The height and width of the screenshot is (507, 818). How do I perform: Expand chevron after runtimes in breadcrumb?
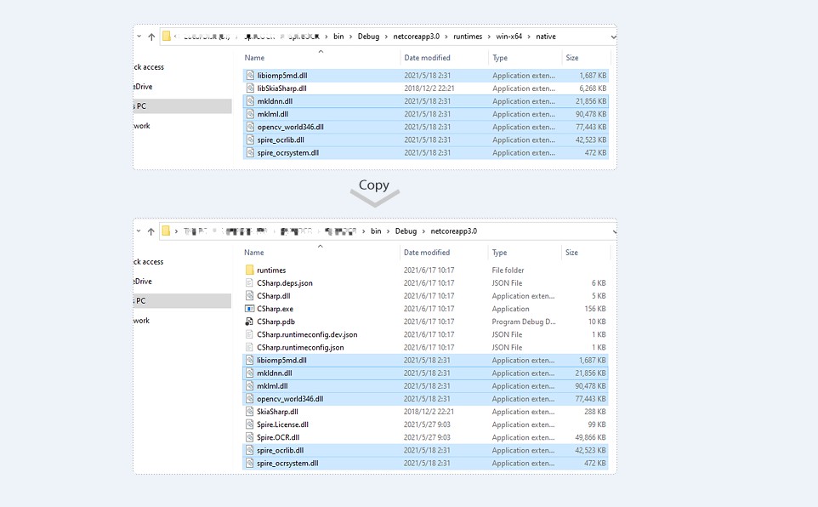(489, 37)
